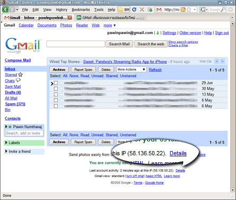Switch to the second GMail Thai tab
The image size is (236, 200).
110,18
